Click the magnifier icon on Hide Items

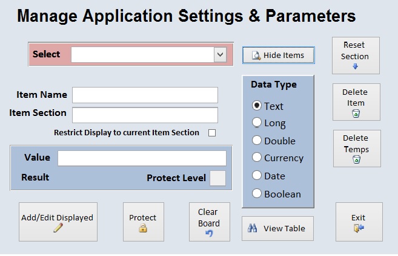tap(256, 56)
